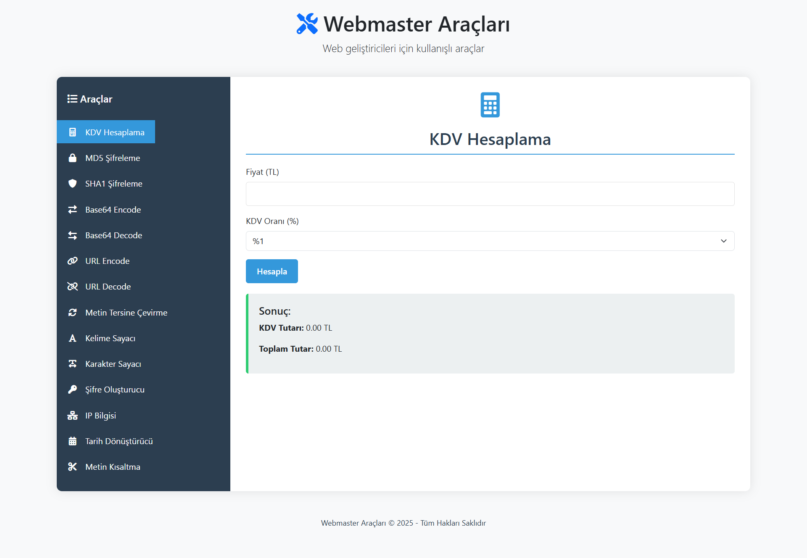The image size is (807, 558).
Task: Click the Sonuç: heading
Action: click(x=275, y=311)
